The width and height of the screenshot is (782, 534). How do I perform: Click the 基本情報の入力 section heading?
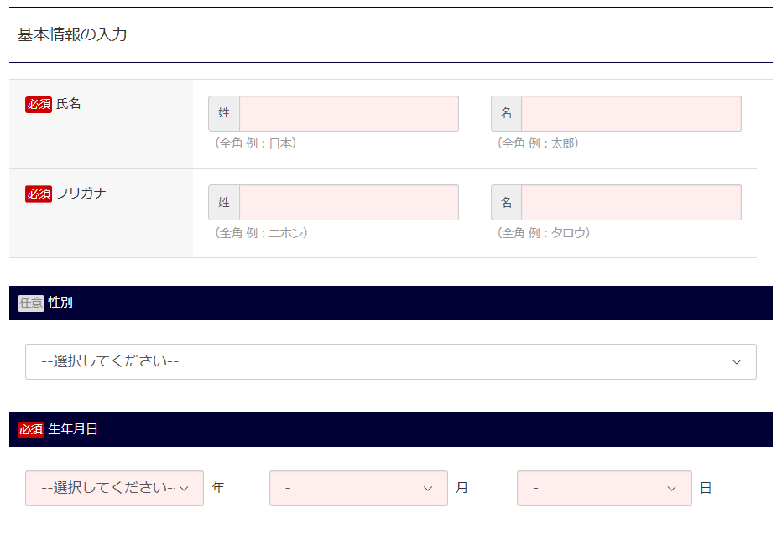click(x=72, y=34)
